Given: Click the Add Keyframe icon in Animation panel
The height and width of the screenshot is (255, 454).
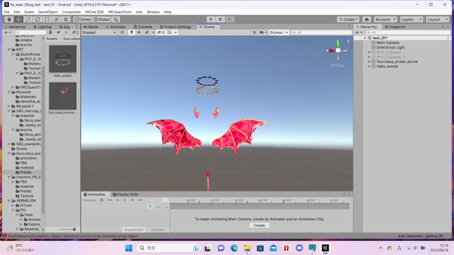Looking at the screenshot, I should (157, 206).
